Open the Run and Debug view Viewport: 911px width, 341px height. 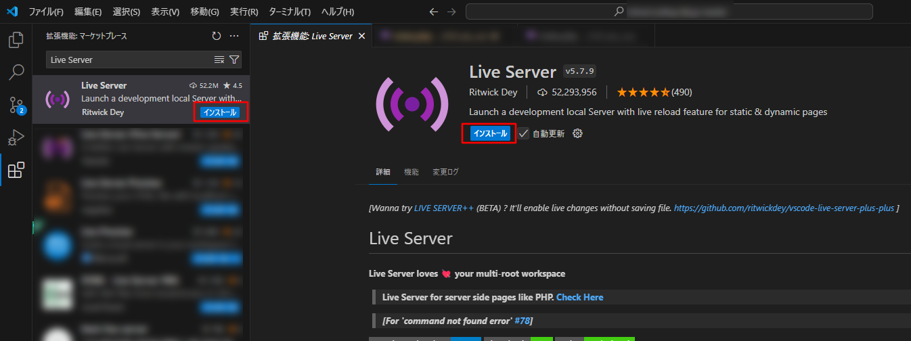pos(16,137)
